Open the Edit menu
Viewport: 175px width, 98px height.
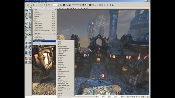(x=29, y=3)
